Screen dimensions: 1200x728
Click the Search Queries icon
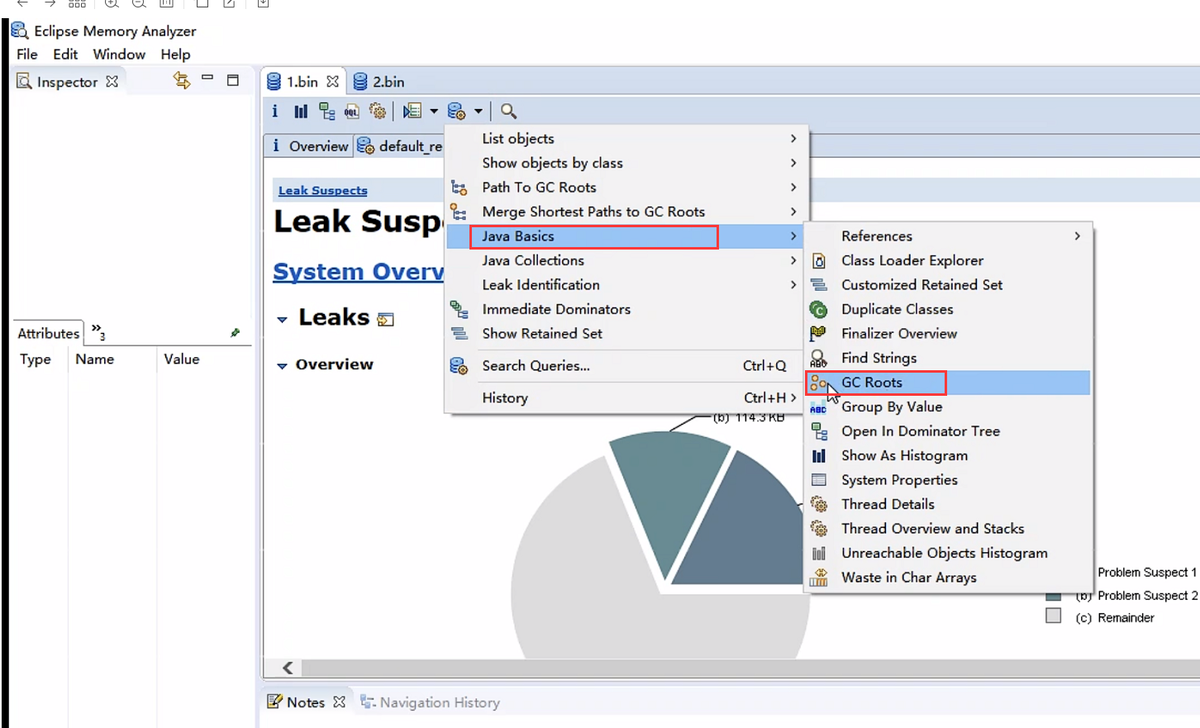click(459, 365)
